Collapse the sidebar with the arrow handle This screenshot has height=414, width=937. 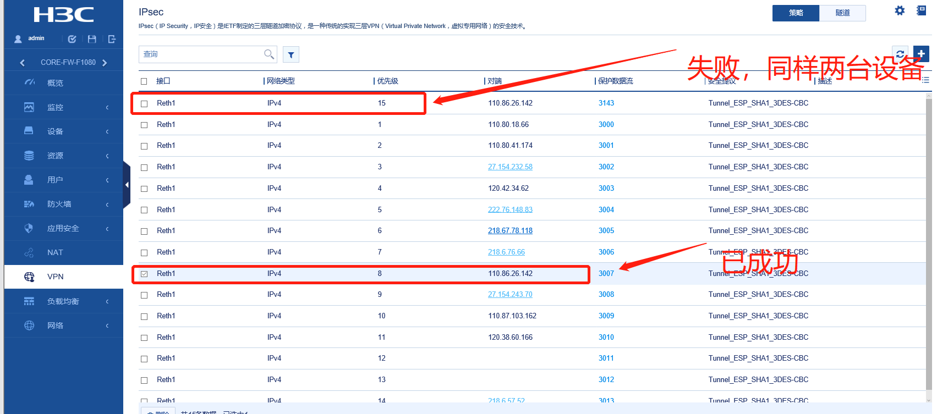click(x=127, y=185)
